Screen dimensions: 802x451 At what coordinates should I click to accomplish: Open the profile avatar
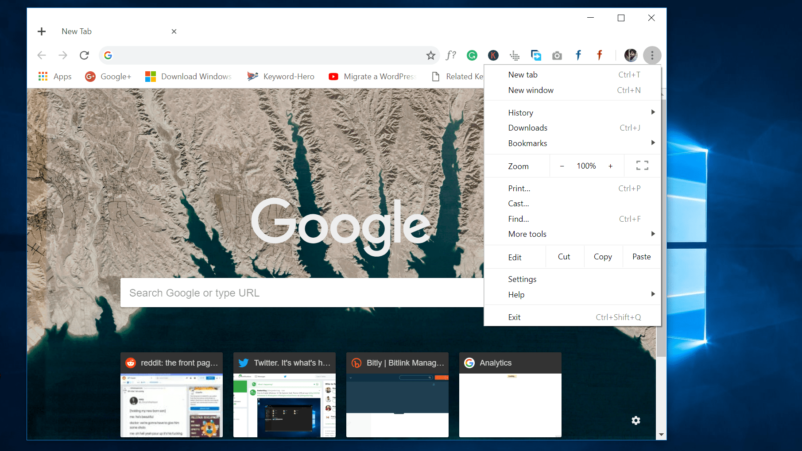click(631, 55)
